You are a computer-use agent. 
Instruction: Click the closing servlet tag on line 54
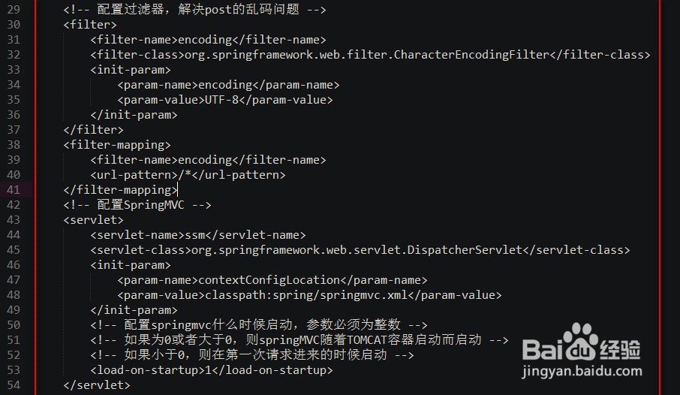pyautogui.click(x=97, y=385)
